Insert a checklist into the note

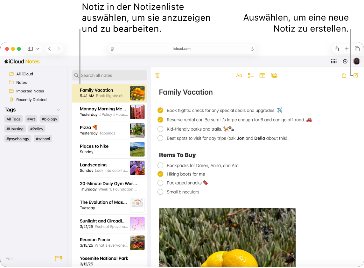pyautogui.click(x=250, y=75)
